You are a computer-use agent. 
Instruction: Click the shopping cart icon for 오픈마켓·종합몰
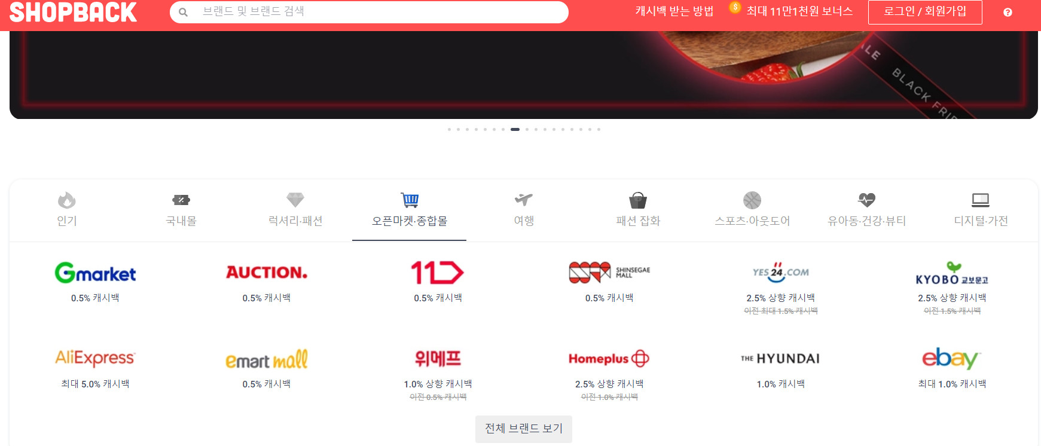click(410, 200)
